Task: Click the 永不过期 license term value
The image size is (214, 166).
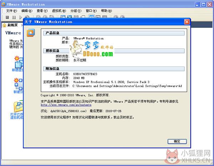Action: coord(80,60)
